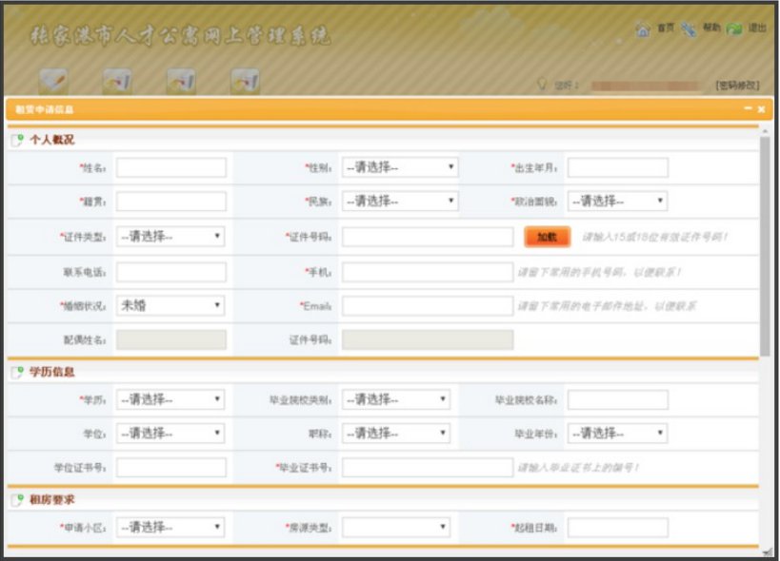The height and width of the screenshot is (561, 780).
Task: Expand the 申请小区 dropdown
Action: (x=170, y=528)
